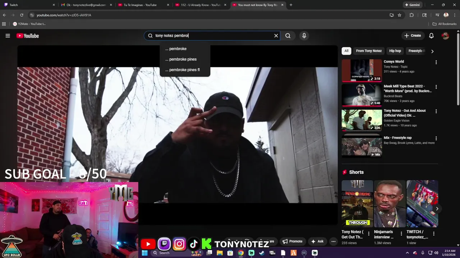Click inside YouTube search input field
Screen dimensions: 460x258
[x=212, y=35]
